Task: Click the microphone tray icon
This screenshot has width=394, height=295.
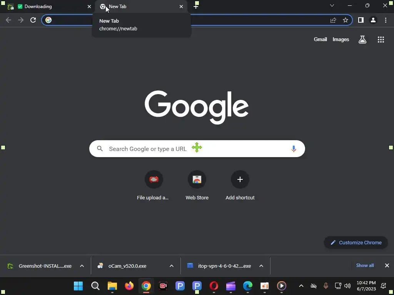Action: tap(326, 286)
